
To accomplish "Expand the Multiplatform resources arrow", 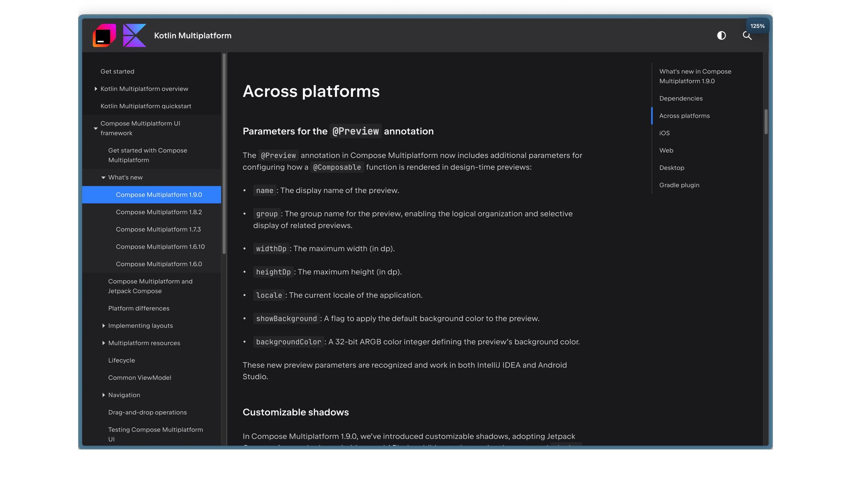I will tap(103, 343).
